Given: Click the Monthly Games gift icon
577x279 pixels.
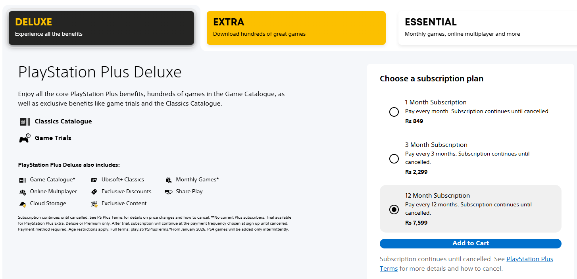Looking at the screenshot, I should (x=169, y=180).
